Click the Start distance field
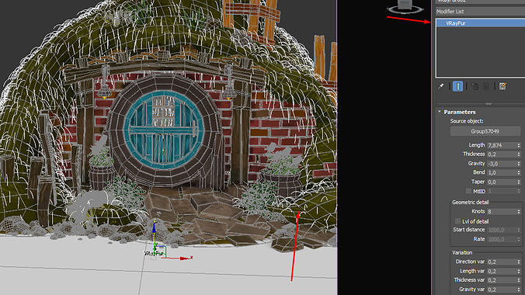Image resolution: width=525 pixels, height=295 pixels. 502,230
